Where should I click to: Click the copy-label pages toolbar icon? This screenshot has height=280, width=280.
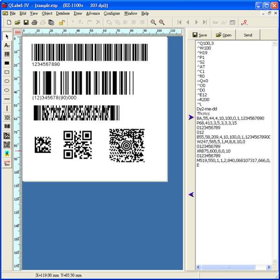(x=51, y=22)
